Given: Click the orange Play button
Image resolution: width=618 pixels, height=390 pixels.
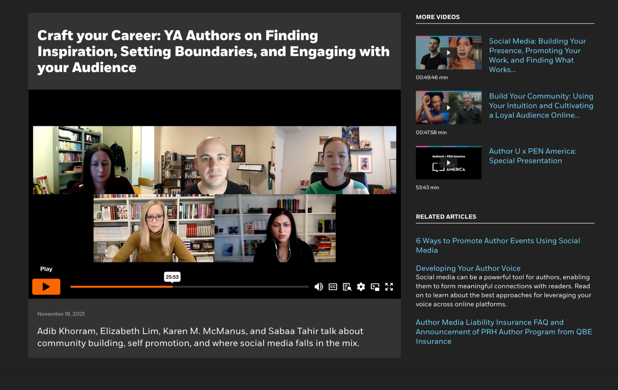Looking at the screenshot, I should tap(46, 287).
